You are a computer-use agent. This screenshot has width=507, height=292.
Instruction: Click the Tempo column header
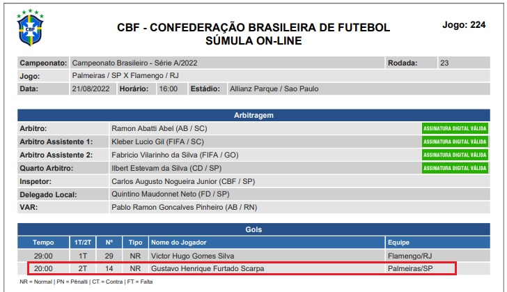43,243
